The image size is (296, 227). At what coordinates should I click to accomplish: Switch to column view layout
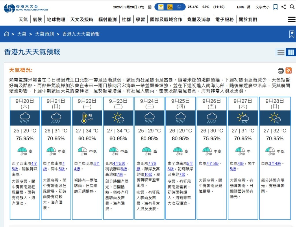tap(291, 52)
